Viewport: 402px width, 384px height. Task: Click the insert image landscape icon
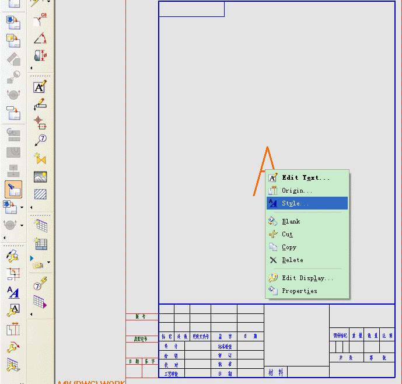pos(40,177)
